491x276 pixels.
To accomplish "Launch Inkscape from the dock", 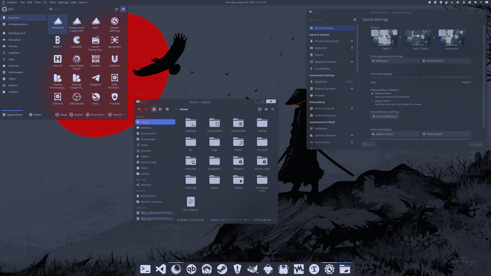I will point(268,269).
